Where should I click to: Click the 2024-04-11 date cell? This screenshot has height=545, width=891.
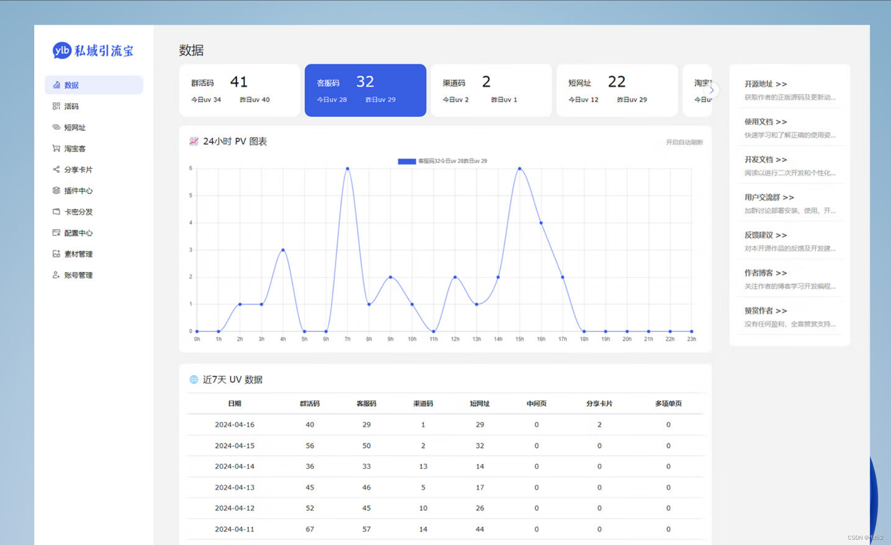pos(235,530)
